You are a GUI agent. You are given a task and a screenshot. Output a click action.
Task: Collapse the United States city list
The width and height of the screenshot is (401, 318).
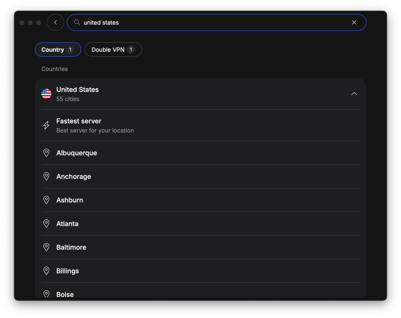354,94
